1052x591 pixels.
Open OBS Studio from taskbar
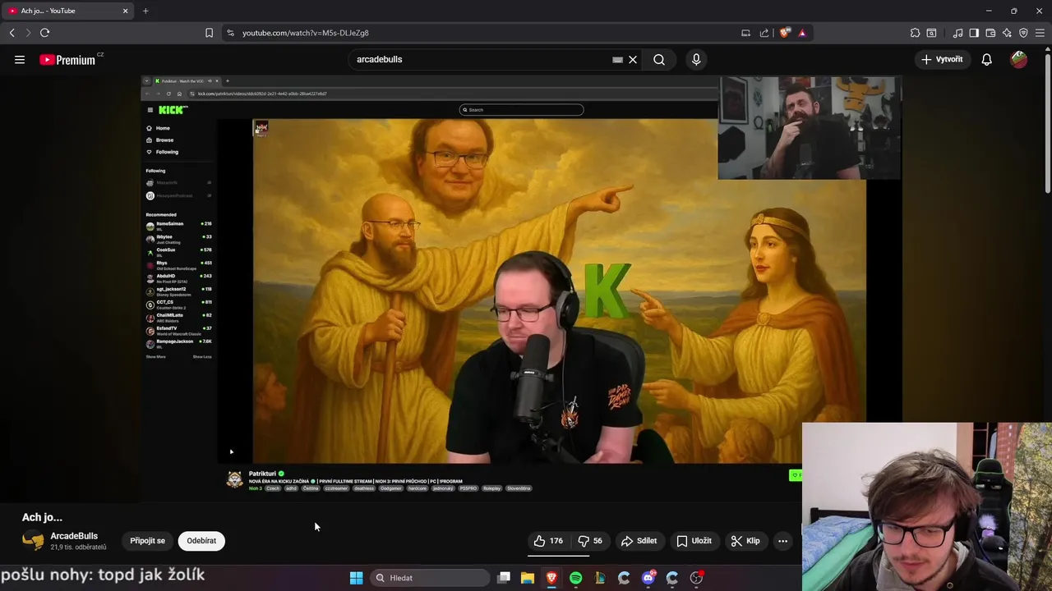(x=696, y=578)
